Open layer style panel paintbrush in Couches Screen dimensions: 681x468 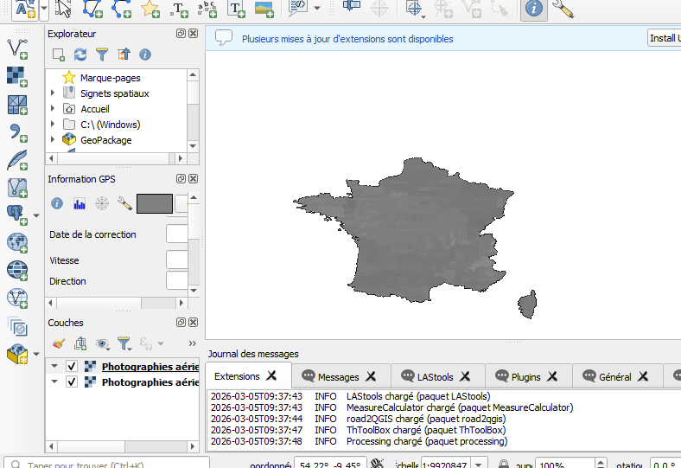[x=58, y=343]
